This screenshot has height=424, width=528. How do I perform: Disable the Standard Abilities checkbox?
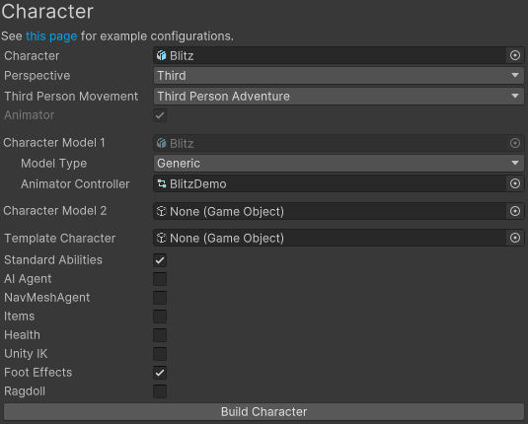pos(160,260)
